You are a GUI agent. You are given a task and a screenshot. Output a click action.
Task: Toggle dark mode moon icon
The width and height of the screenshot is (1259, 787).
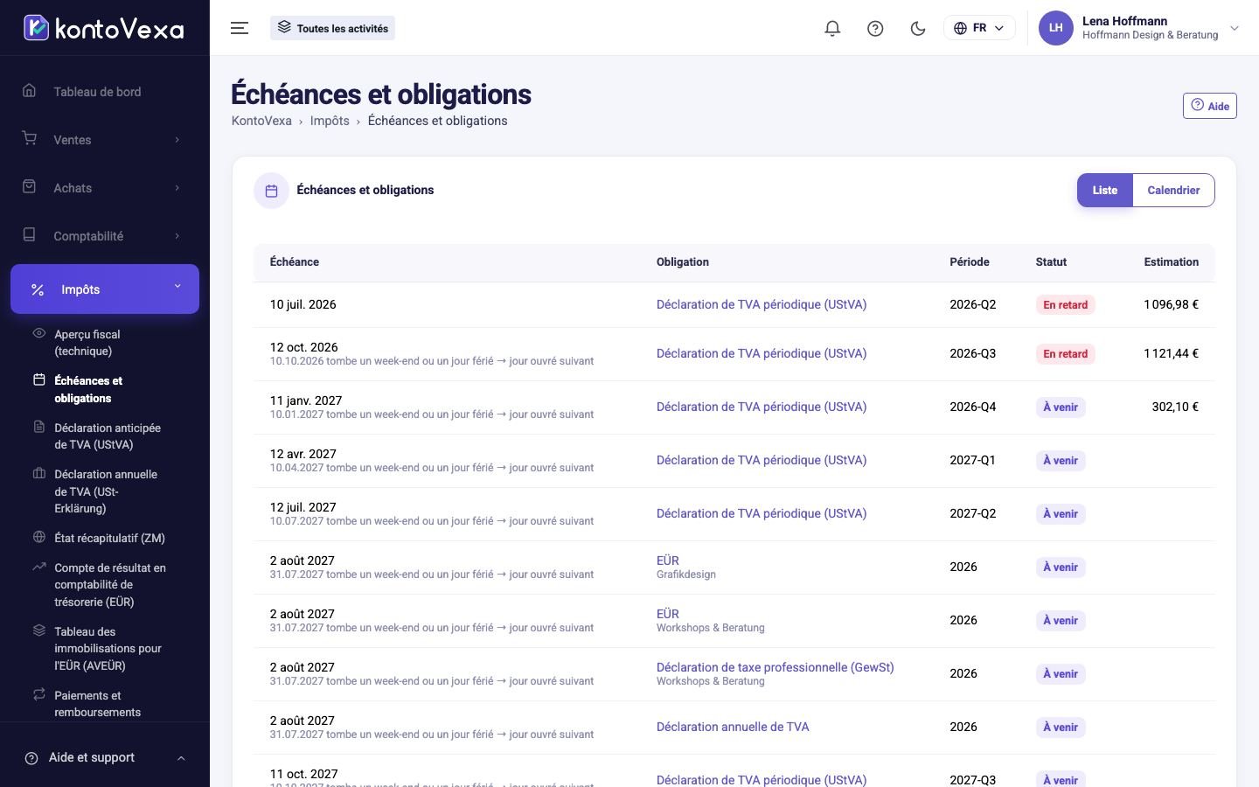point(918,28)
